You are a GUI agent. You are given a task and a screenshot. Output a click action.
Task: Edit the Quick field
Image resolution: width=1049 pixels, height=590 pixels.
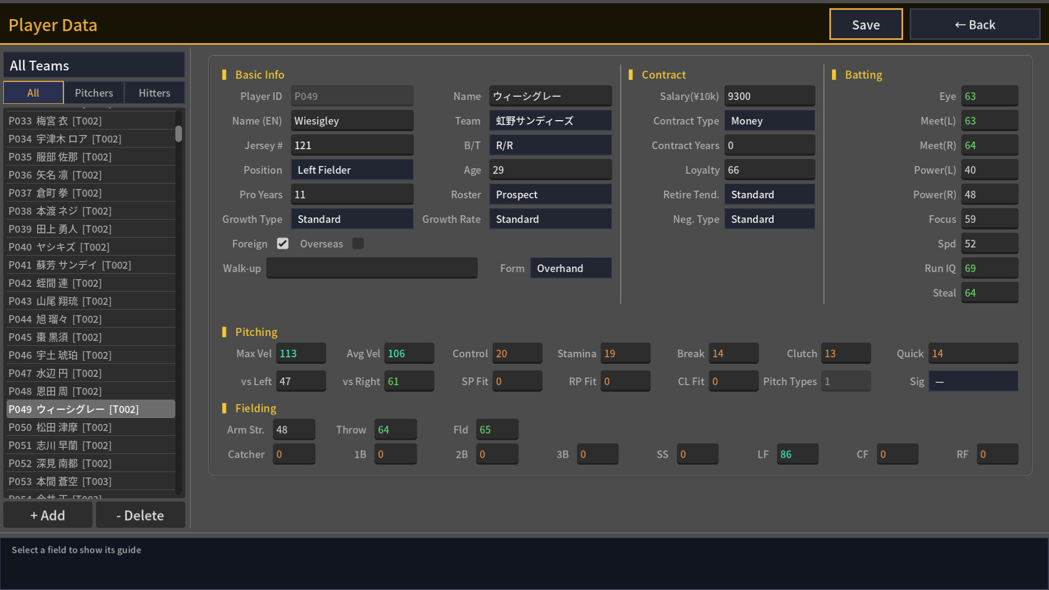(973, 353)
